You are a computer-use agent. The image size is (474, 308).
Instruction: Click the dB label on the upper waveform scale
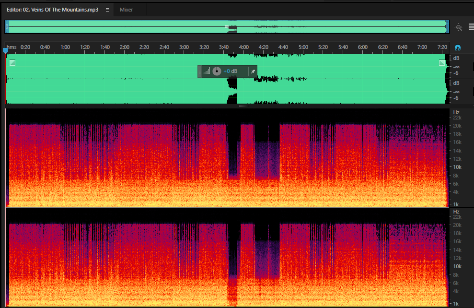tap(456, 58)
